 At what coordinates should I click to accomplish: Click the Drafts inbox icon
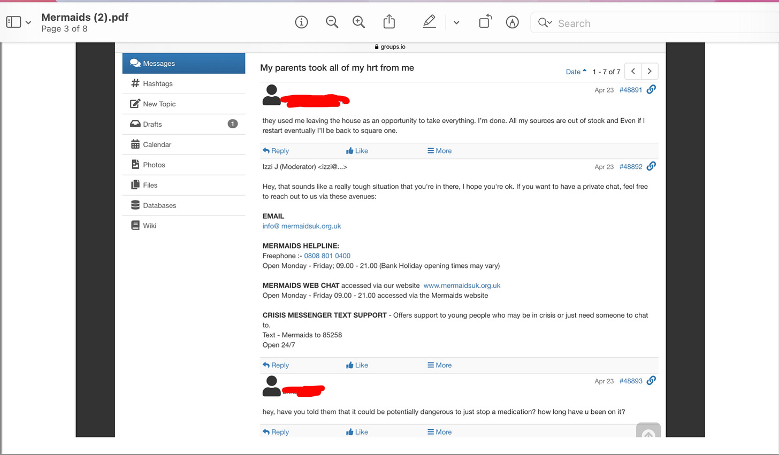click(x=135, y=124)
